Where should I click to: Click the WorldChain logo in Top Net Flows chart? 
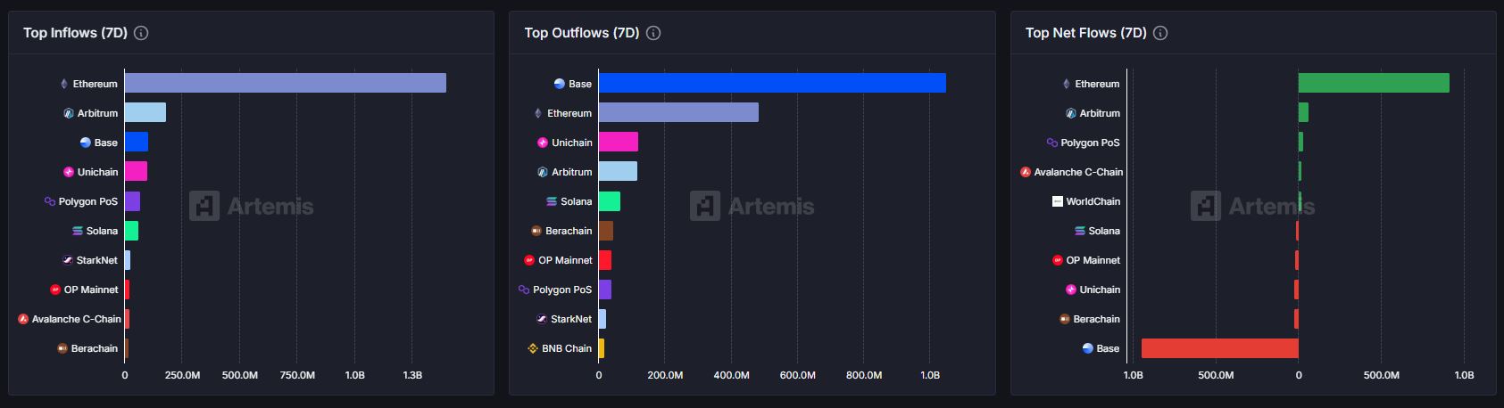click(1058, 201)
